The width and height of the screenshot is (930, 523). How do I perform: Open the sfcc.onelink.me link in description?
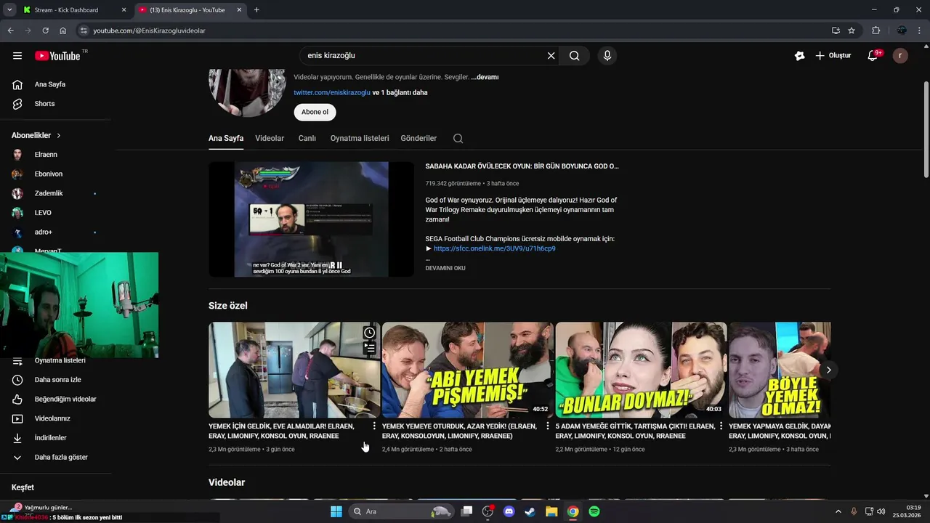[494, 248]
